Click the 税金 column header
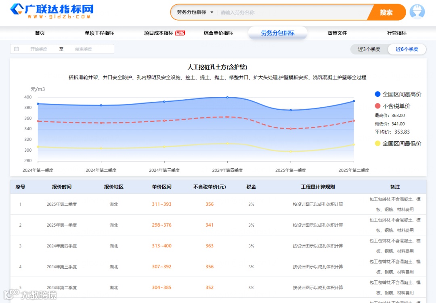This screenshot has width=436, height=303. tap(251, 187)
